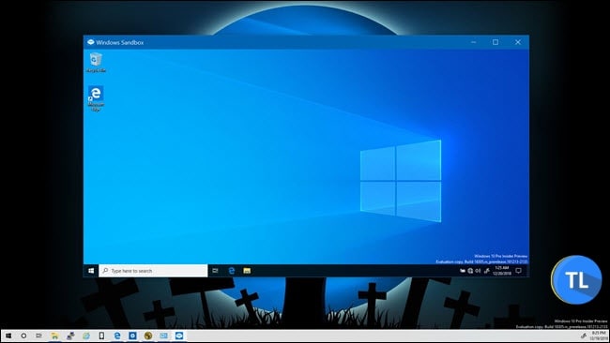Open the phone app on host taskbar
Image resolution: width=610 pixels, height=343 pixels.
101,336
